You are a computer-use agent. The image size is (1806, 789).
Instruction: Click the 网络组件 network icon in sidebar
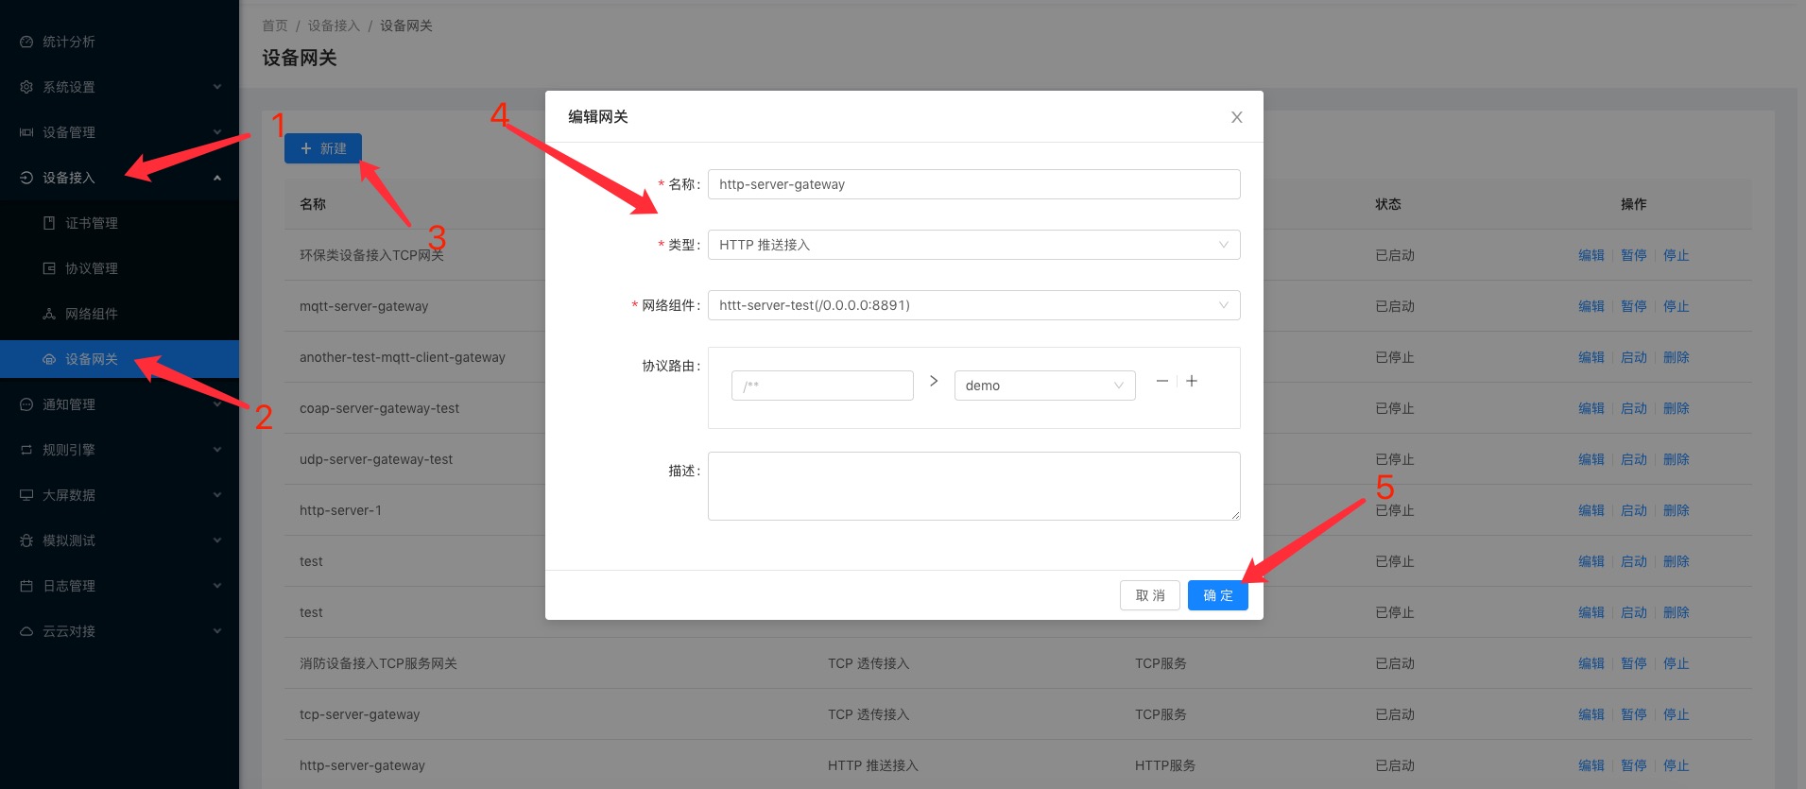coord(49,314)
